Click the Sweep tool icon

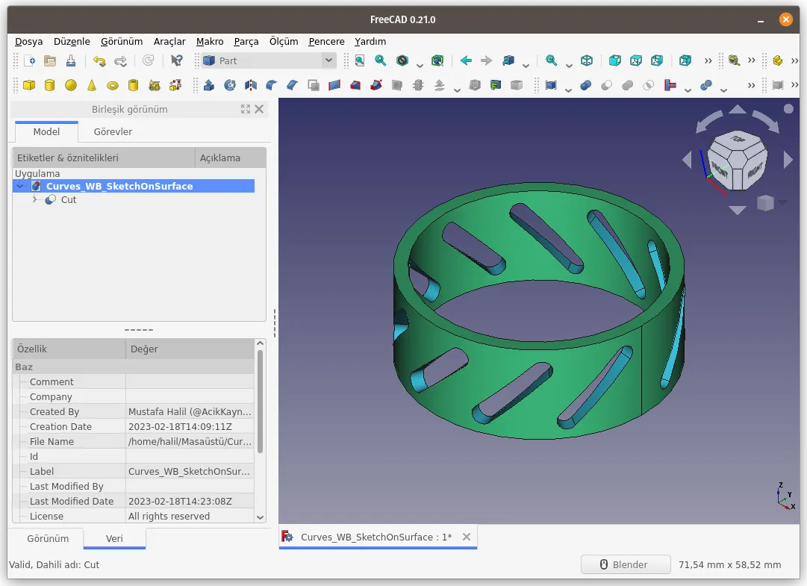pos(376,85)
